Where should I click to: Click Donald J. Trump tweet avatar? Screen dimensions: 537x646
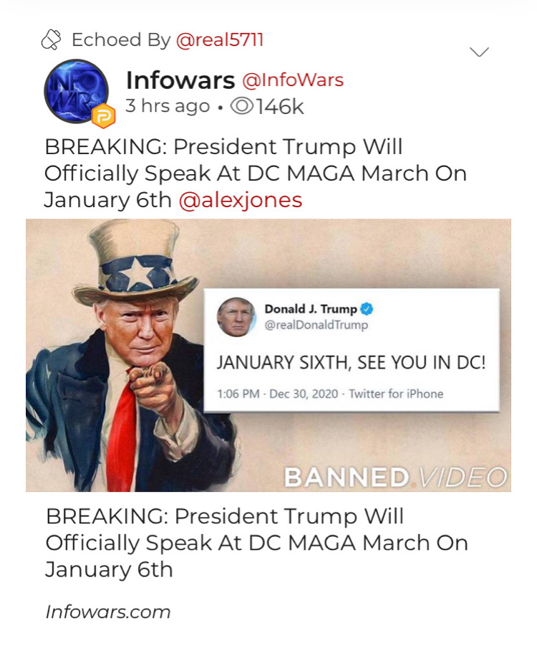click(236, 317)
